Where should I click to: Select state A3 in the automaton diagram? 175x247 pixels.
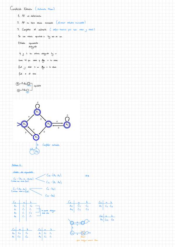click(49, 124)
